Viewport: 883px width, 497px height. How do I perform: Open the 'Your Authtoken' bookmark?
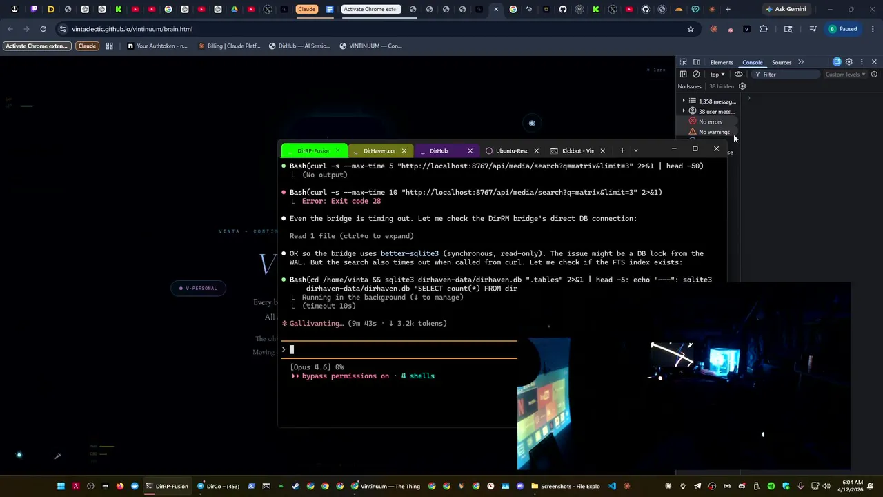click(x=157, y=46)
